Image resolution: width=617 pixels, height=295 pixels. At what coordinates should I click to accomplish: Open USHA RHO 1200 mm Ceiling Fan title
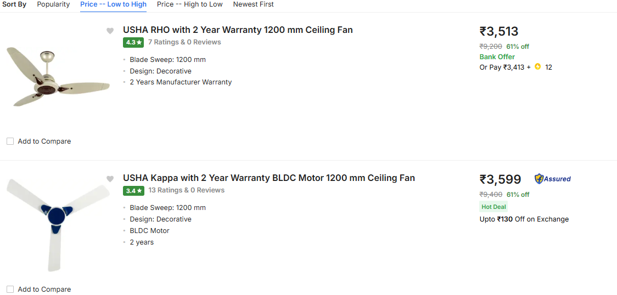click(x=238, y=30)
